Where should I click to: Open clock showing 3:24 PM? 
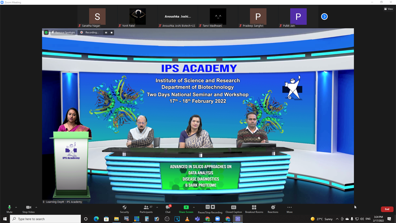click(x=378, y=219)
